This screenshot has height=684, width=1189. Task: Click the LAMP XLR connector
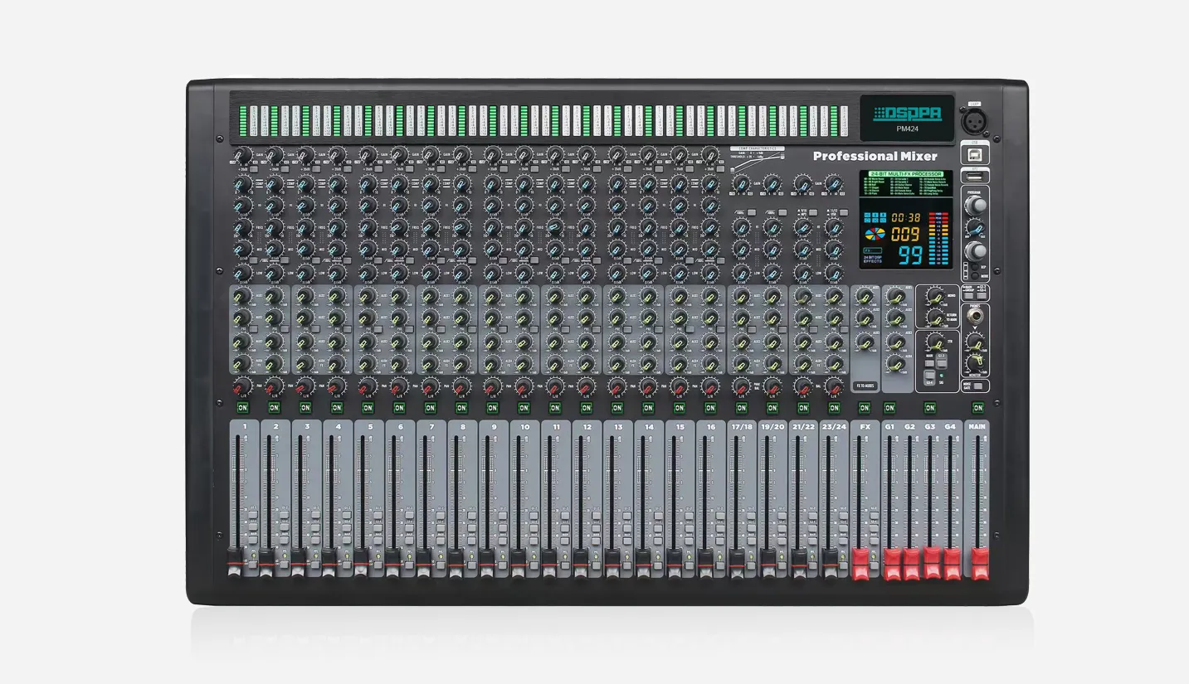coord(976,122)
